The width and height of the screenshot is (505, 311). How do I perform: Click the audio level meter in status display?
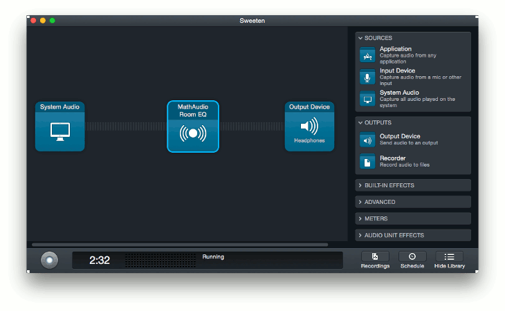[x=160, y=260]
